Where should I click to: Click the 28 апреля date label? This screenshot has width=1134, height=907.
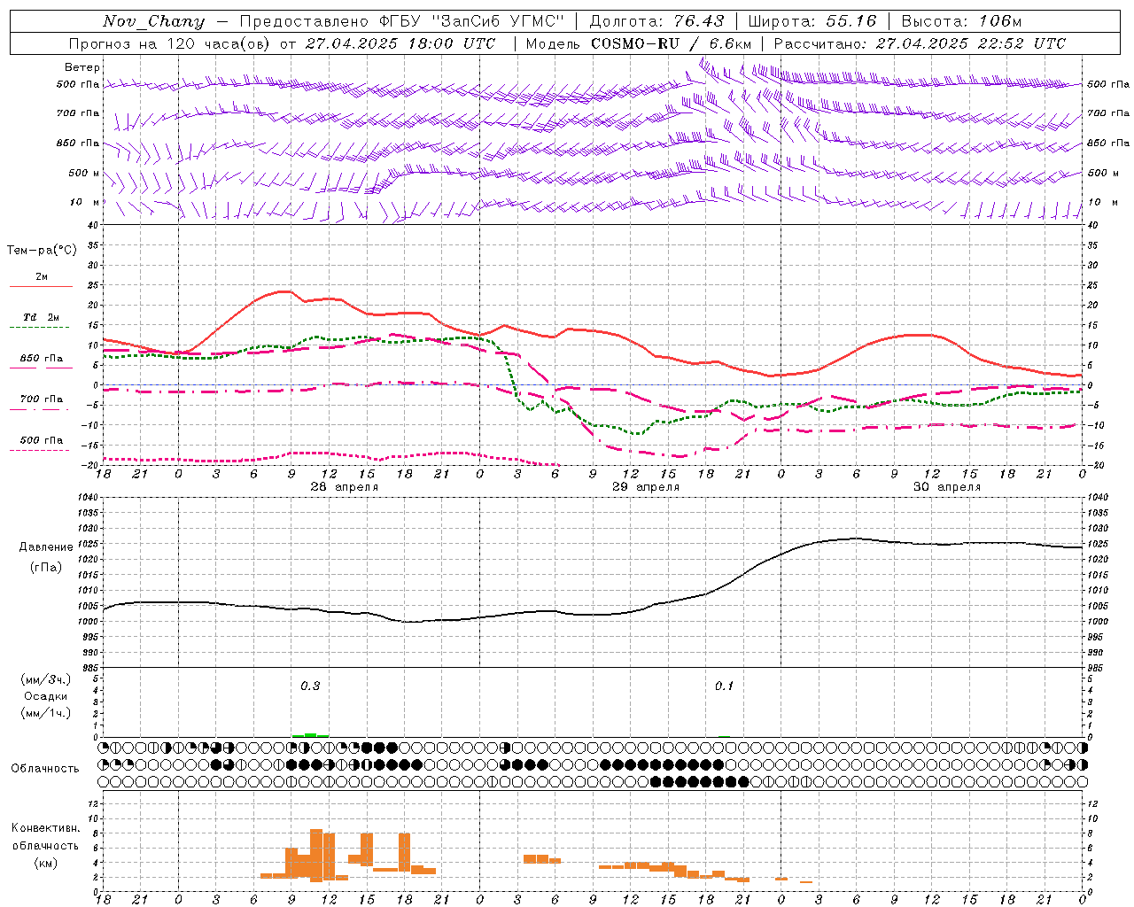[344, 487]
